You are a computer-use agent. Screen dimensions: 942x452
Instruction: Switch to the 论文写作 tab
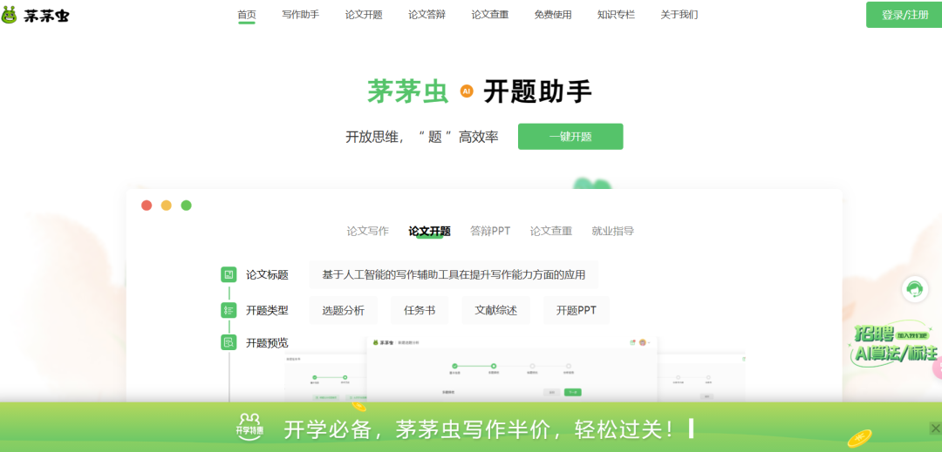click(x=368, y=231)
